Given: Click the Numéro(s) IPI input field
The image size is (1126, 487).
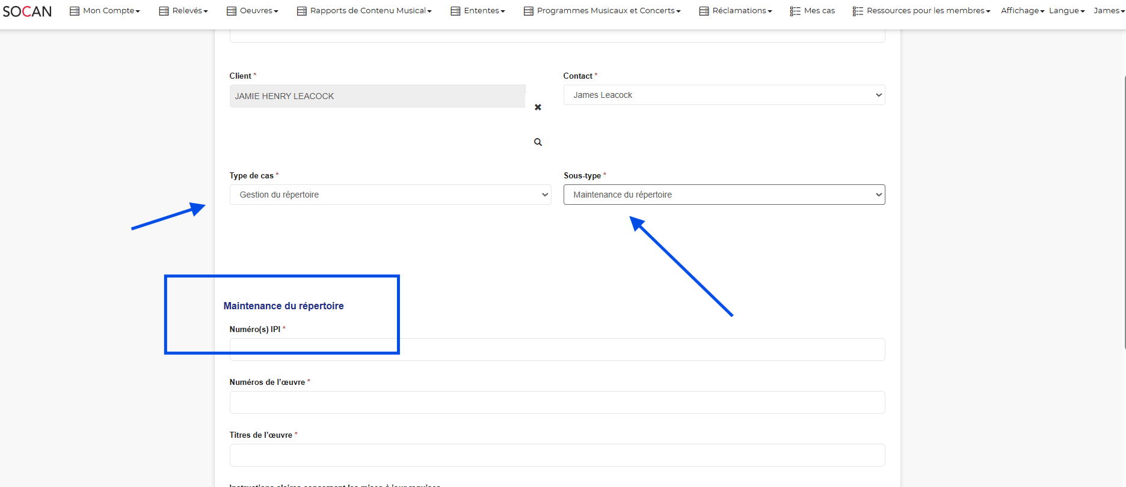Looking at the screenshot, I should tap(556, 349).
